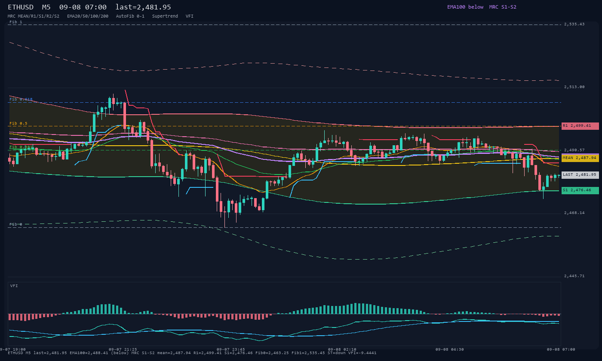Click the S1 2,476.46 price tag
Screen dimensions: 602x361
pyautogui.click(x=580, y=190)
